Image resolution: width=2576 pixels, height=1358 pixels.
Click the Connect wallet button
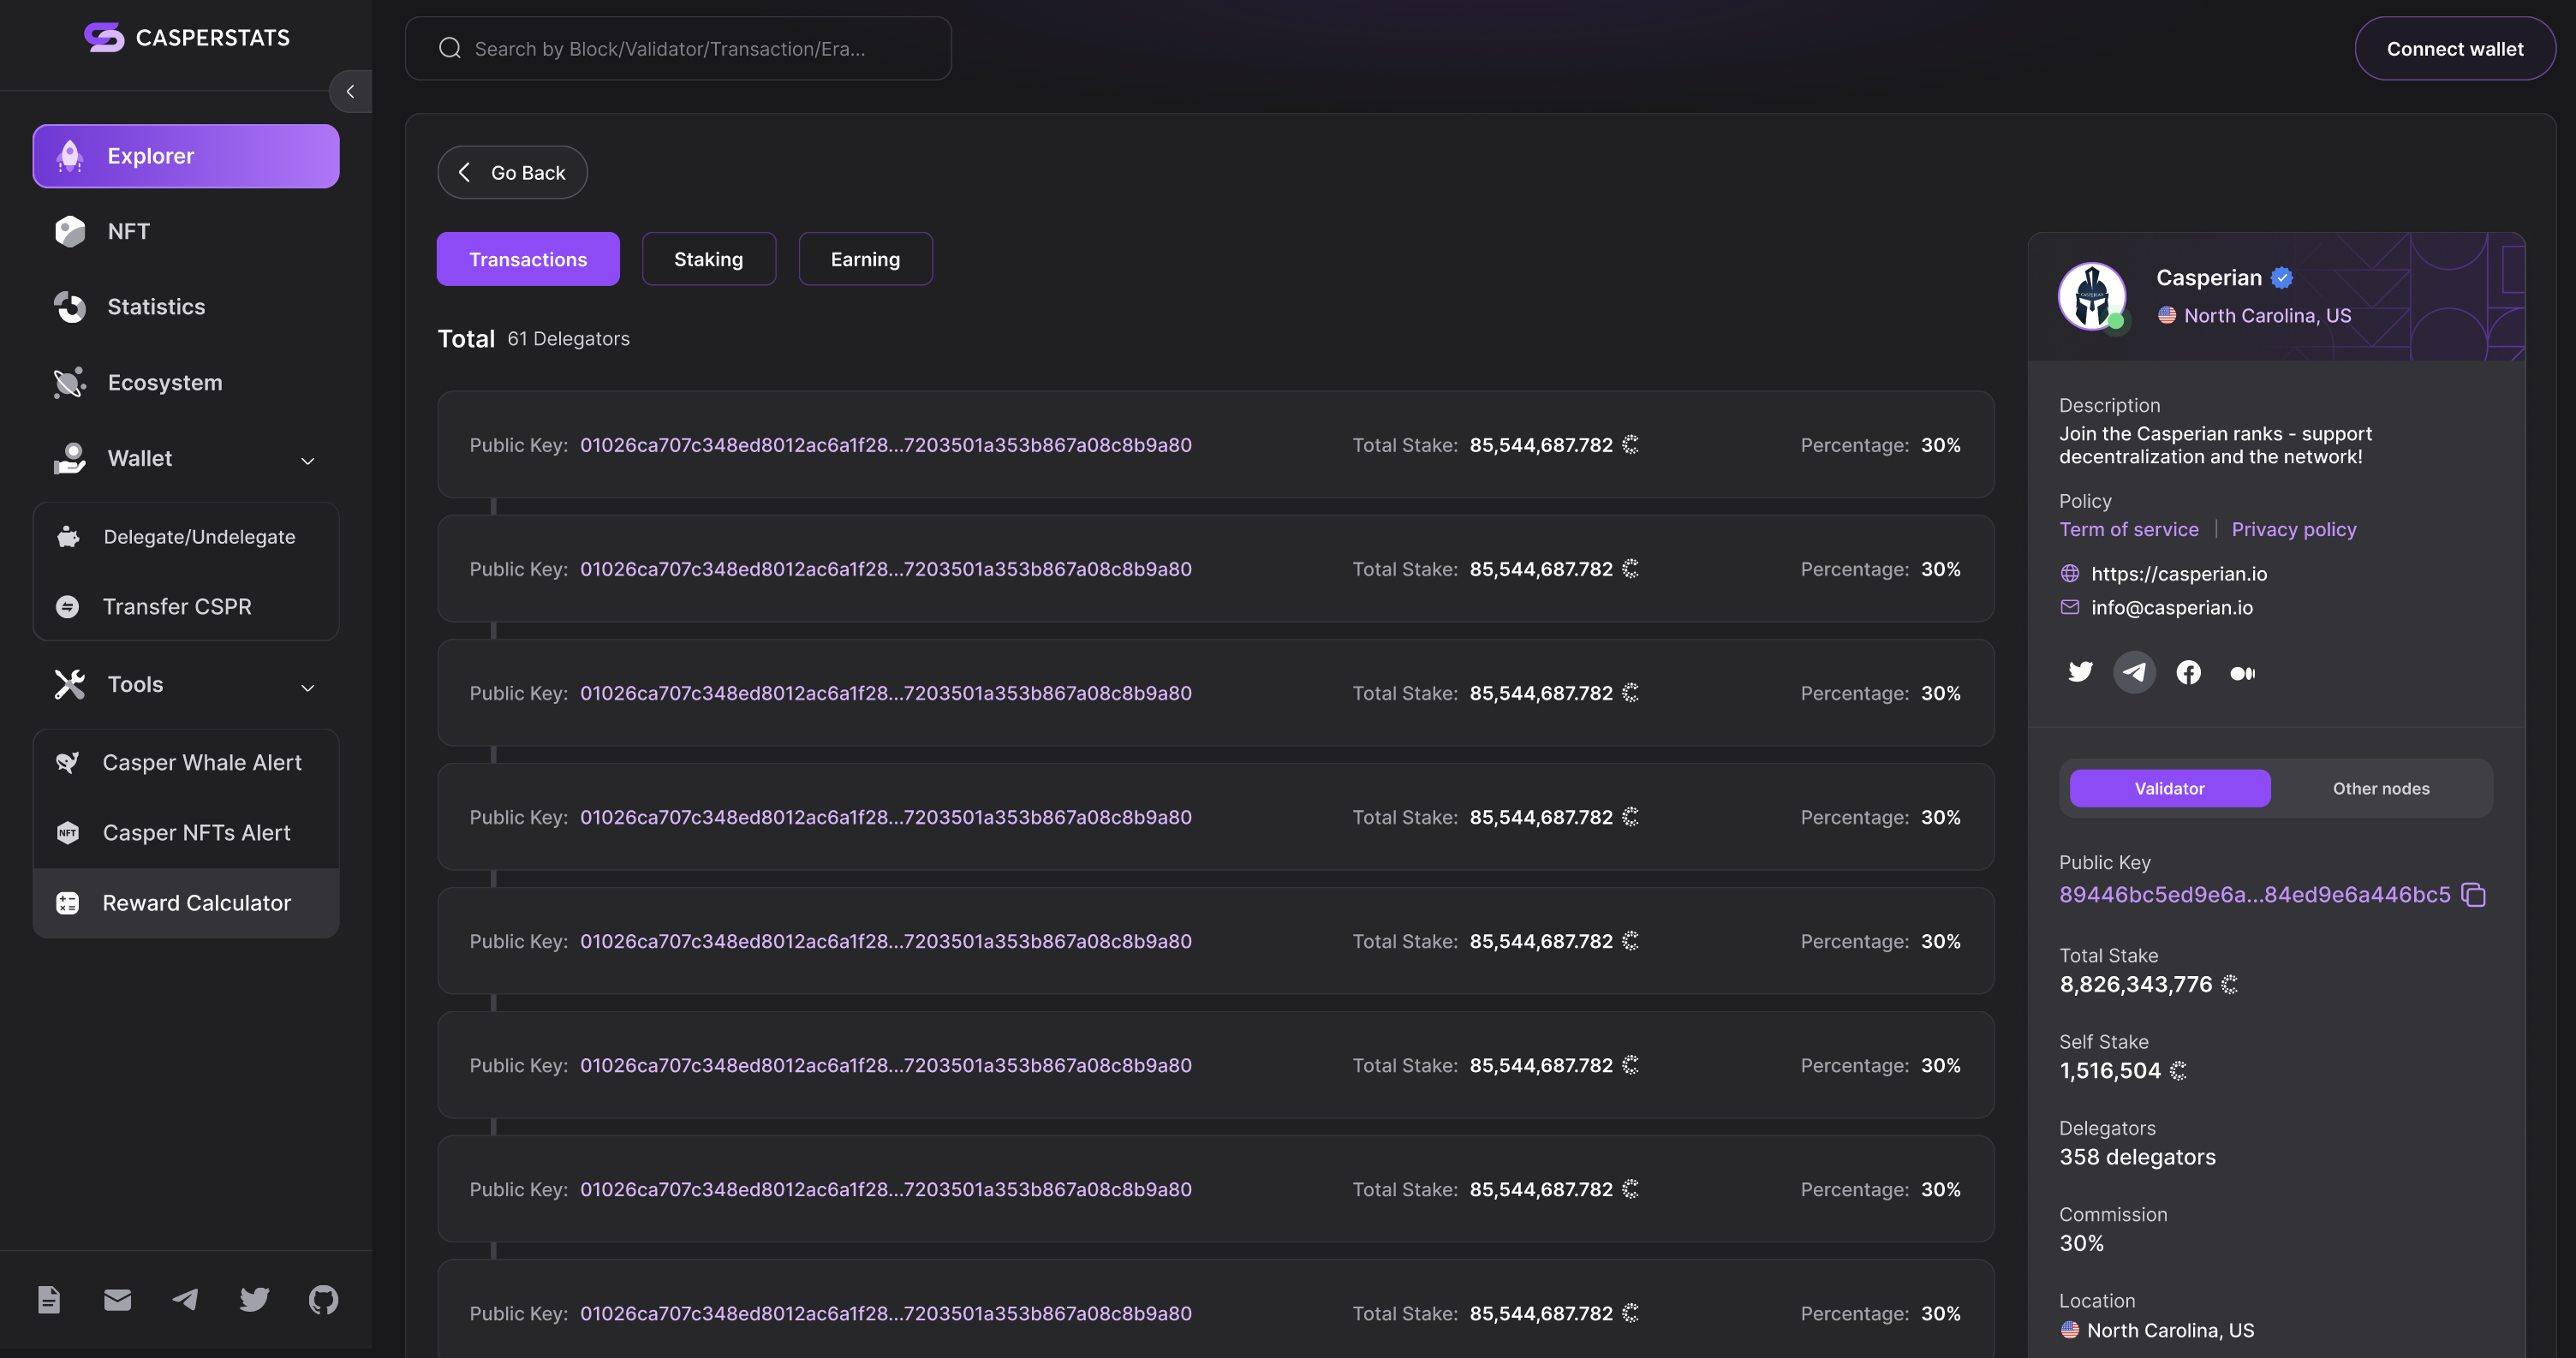(x=2455, y=48)
